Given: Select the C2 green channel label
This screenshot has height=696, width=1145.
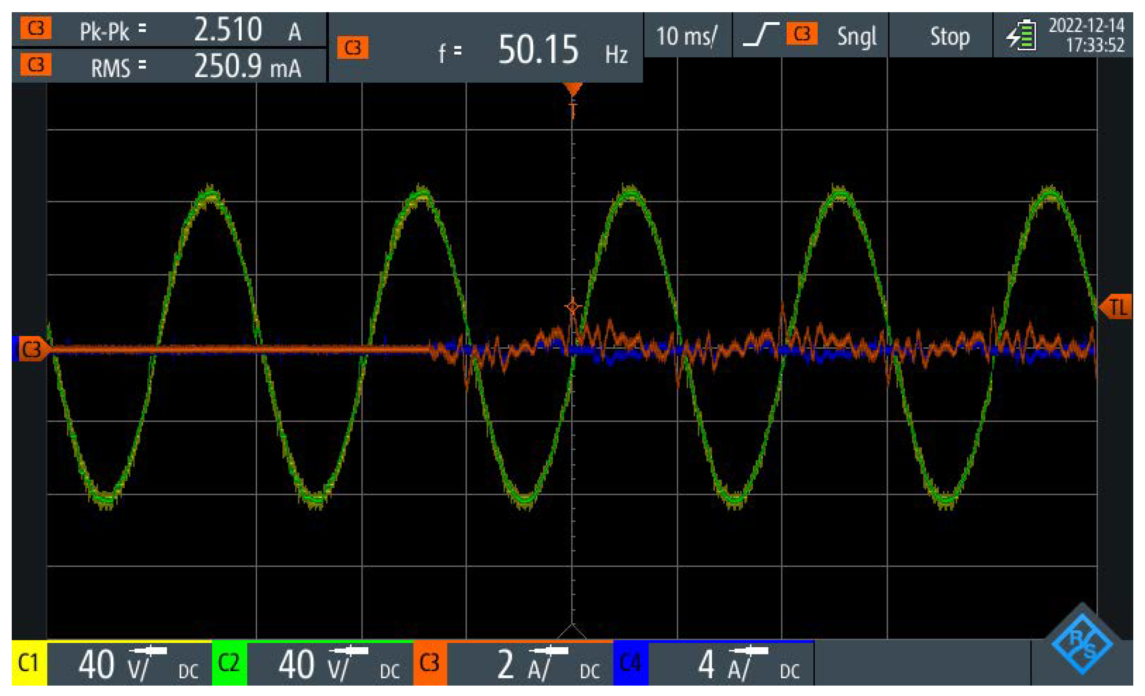Looking at the screenshot, I should coord(229,663).
